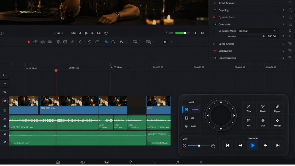Jump to start in Transport panel
Screen dimensions: 295x166
[228, 145]
